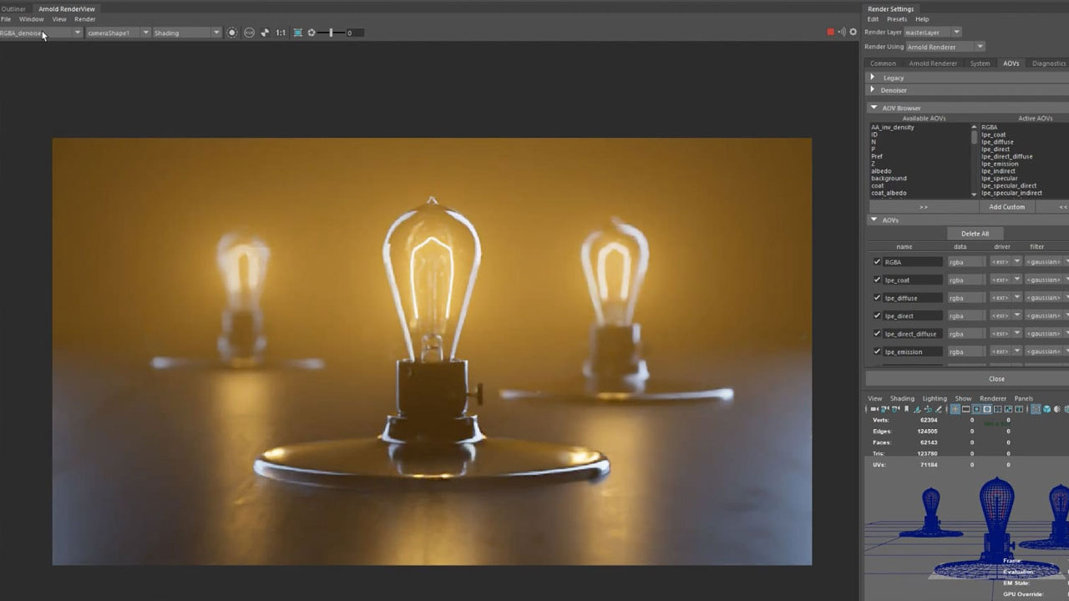This screenshot has height=601, width=1069.
Task: Toggle the film gate icon in viewport toolbar
Action: point(966,410)
